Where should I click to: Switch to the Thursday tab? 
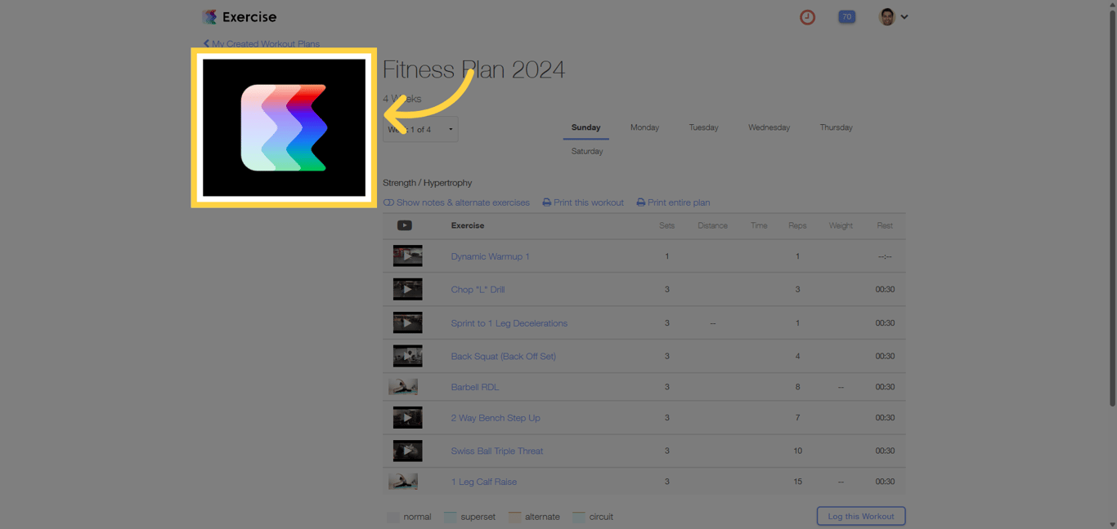pos(836,127)
